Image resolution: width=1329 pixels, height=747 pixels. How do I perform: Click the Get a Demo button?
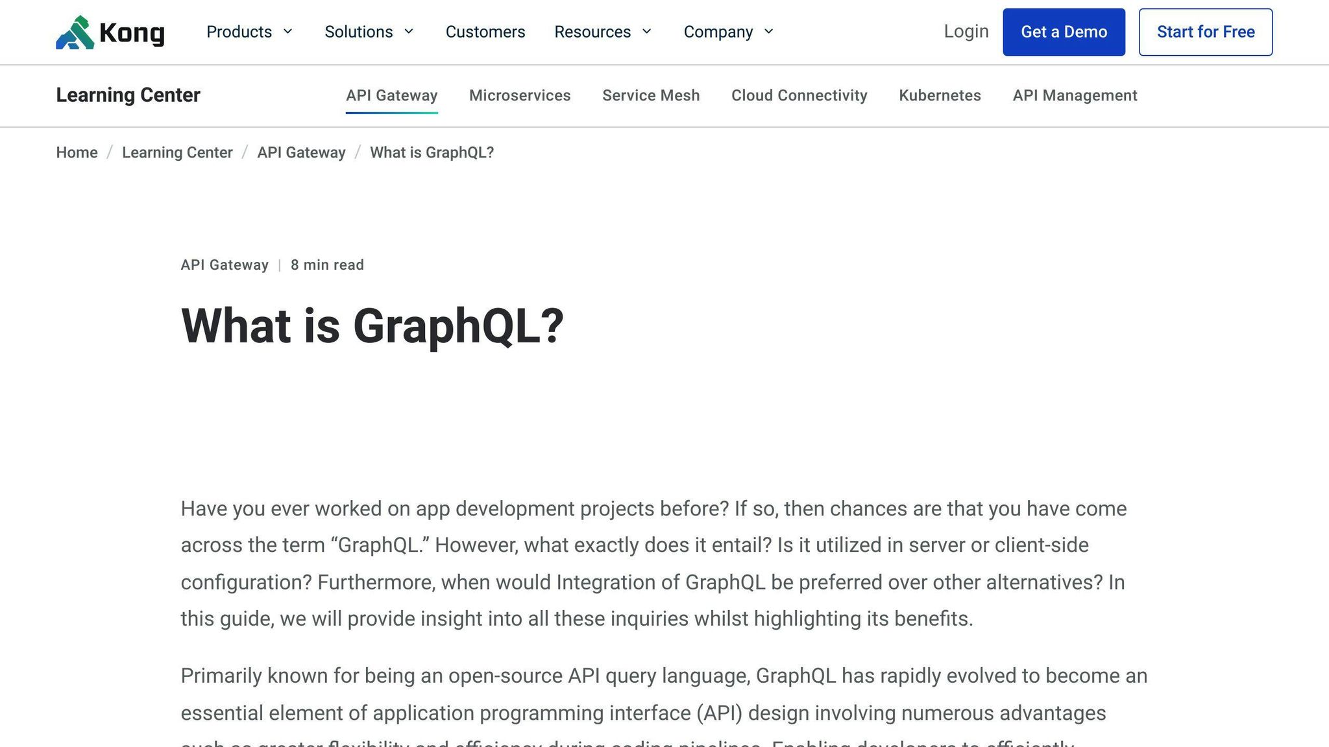click(x=1064, y=32)
